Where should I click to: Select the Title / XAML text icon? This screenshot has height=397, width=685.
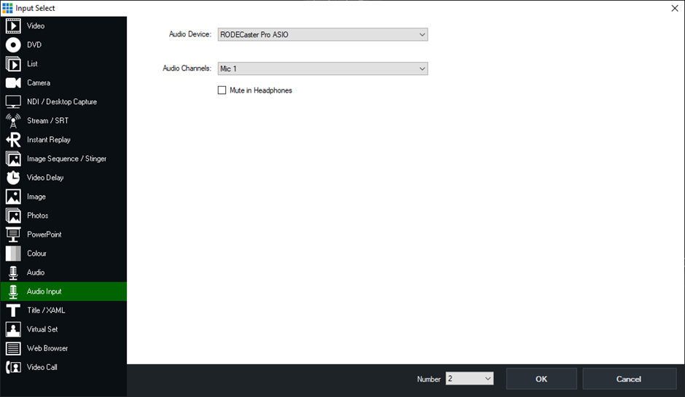[x=13, y=310]
